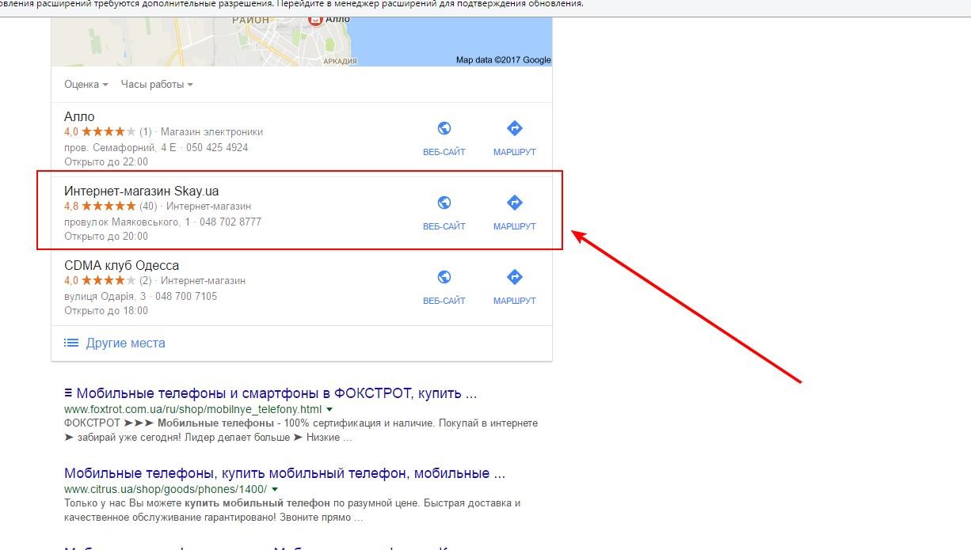
Task: Expand the Оценка rating filter dropdown
Action: (x=86, y=84)
